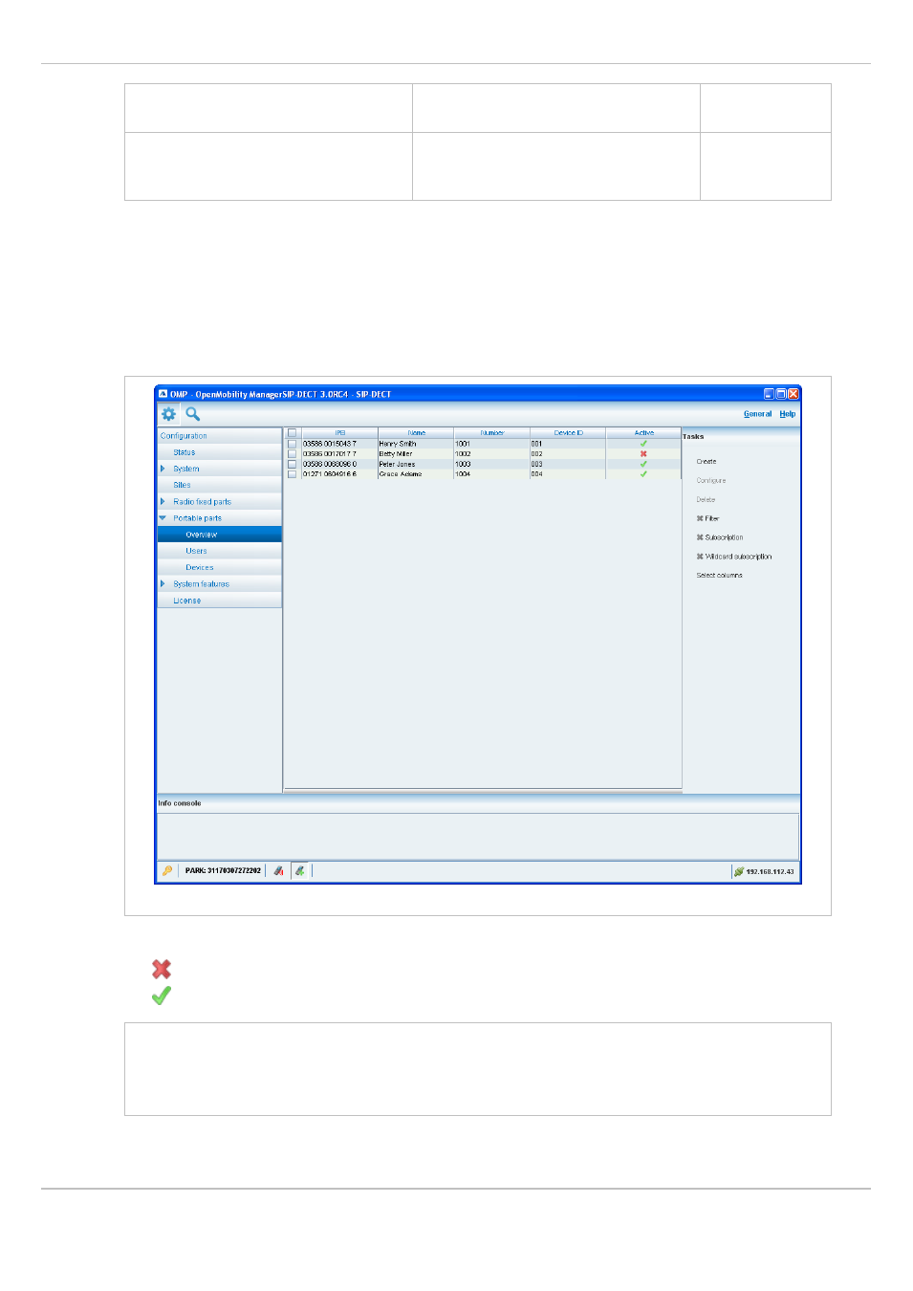The image size is (913, 1291).
Task: Click inactive red cross for Betty Miller
Action: pyautogui.click(x=643, y=454)
